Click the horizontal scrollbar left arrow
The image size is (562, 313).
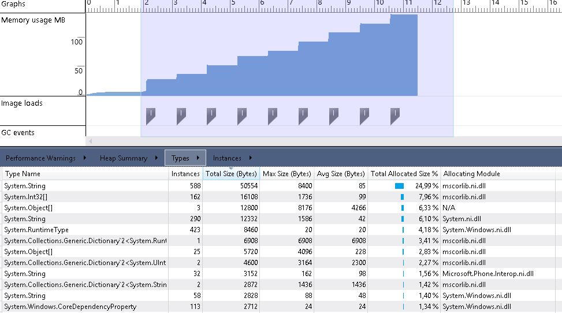[x=90, y=141]
